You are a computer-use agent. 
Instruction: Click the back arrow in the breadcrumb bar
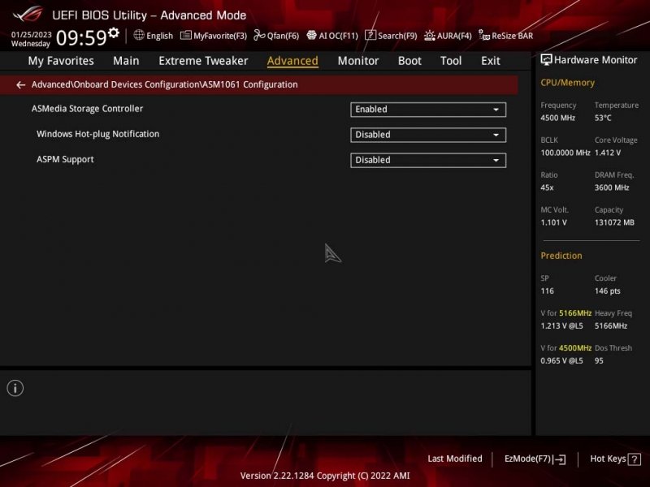click(x=20, y=85)
